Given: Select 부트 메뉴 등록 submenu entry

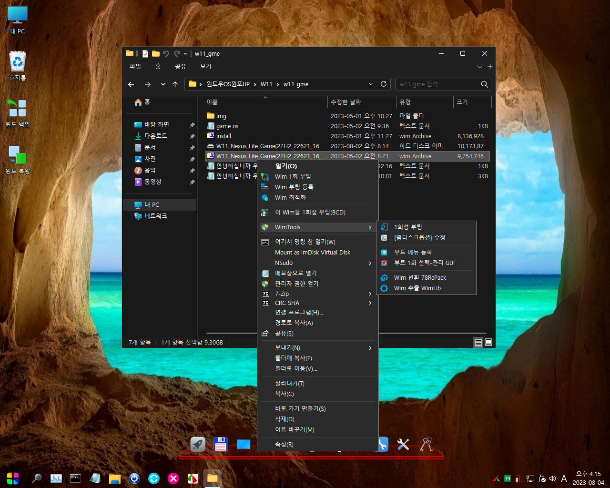Looking at the screenshot, I should 426,253.
